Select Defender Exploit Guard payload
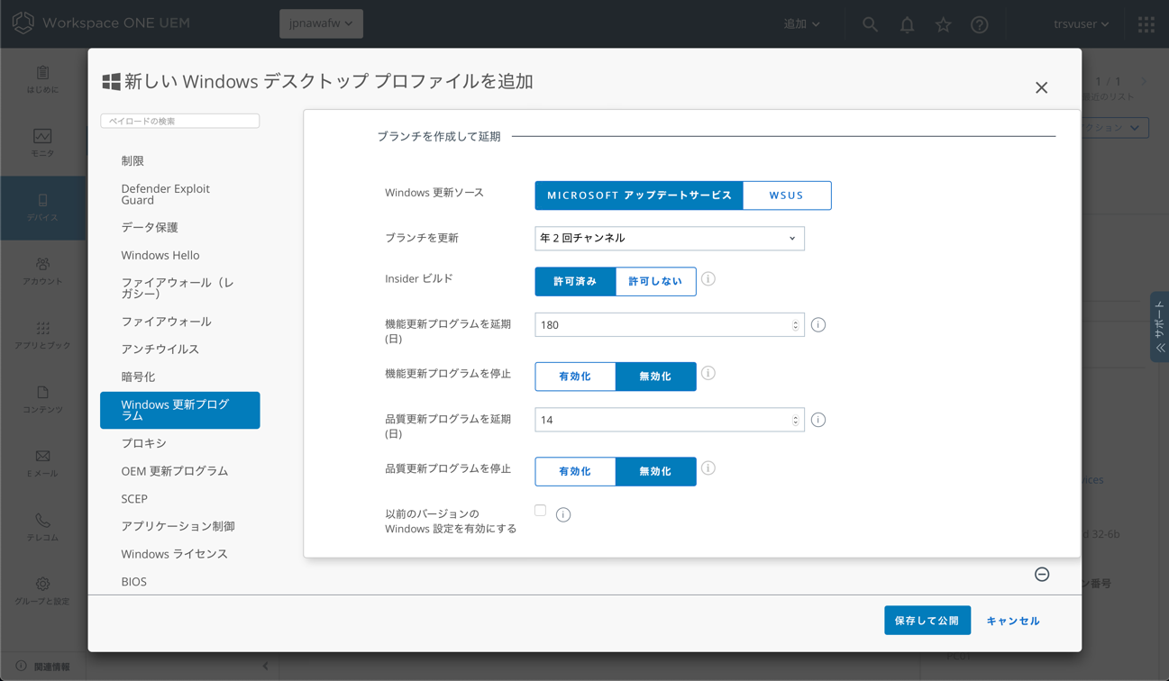The width and height of the screenshot is (1169, 681). tap(165, 195)
